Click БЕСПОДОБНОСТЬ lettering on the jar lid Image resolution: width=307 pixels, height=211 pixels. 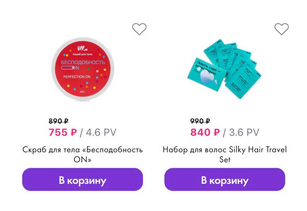(x=83, y=62)
